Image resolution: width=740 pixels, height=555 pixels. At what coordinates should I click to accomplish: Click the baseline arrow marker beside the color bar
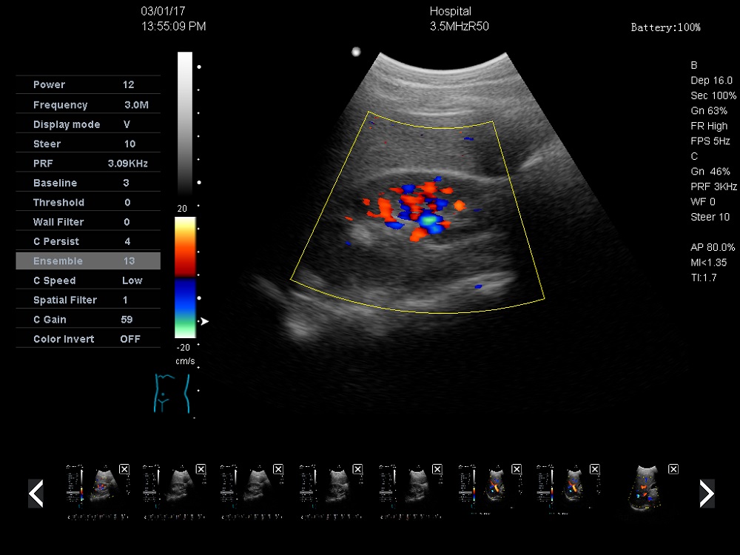point(204,321)
